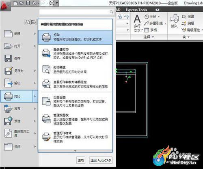This screenshot has height=169, width=203.
Task: Click the 退出 AutoCAD exit button
Action: tap(101, 160)
